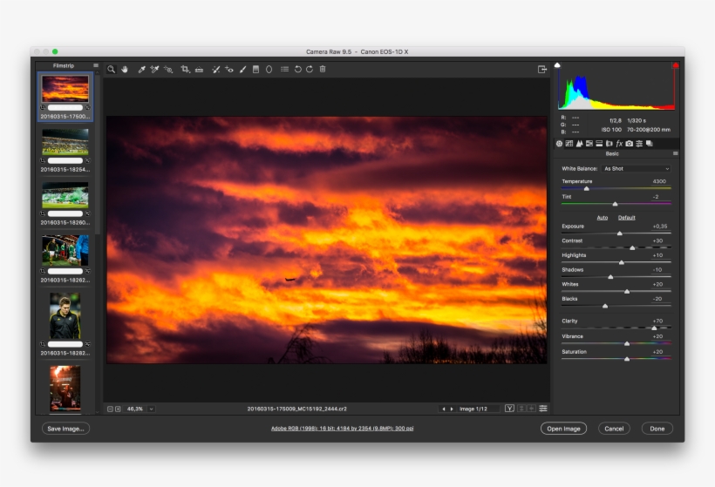
Task: Switch to the Snapshots tab
Action: click(x=650, y=144)
